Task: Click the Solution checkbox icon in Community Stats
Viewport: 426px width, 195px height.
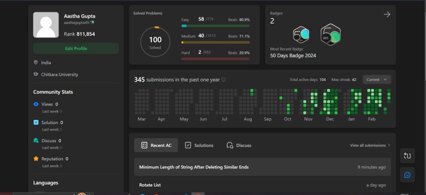Action: pos(36,123)
